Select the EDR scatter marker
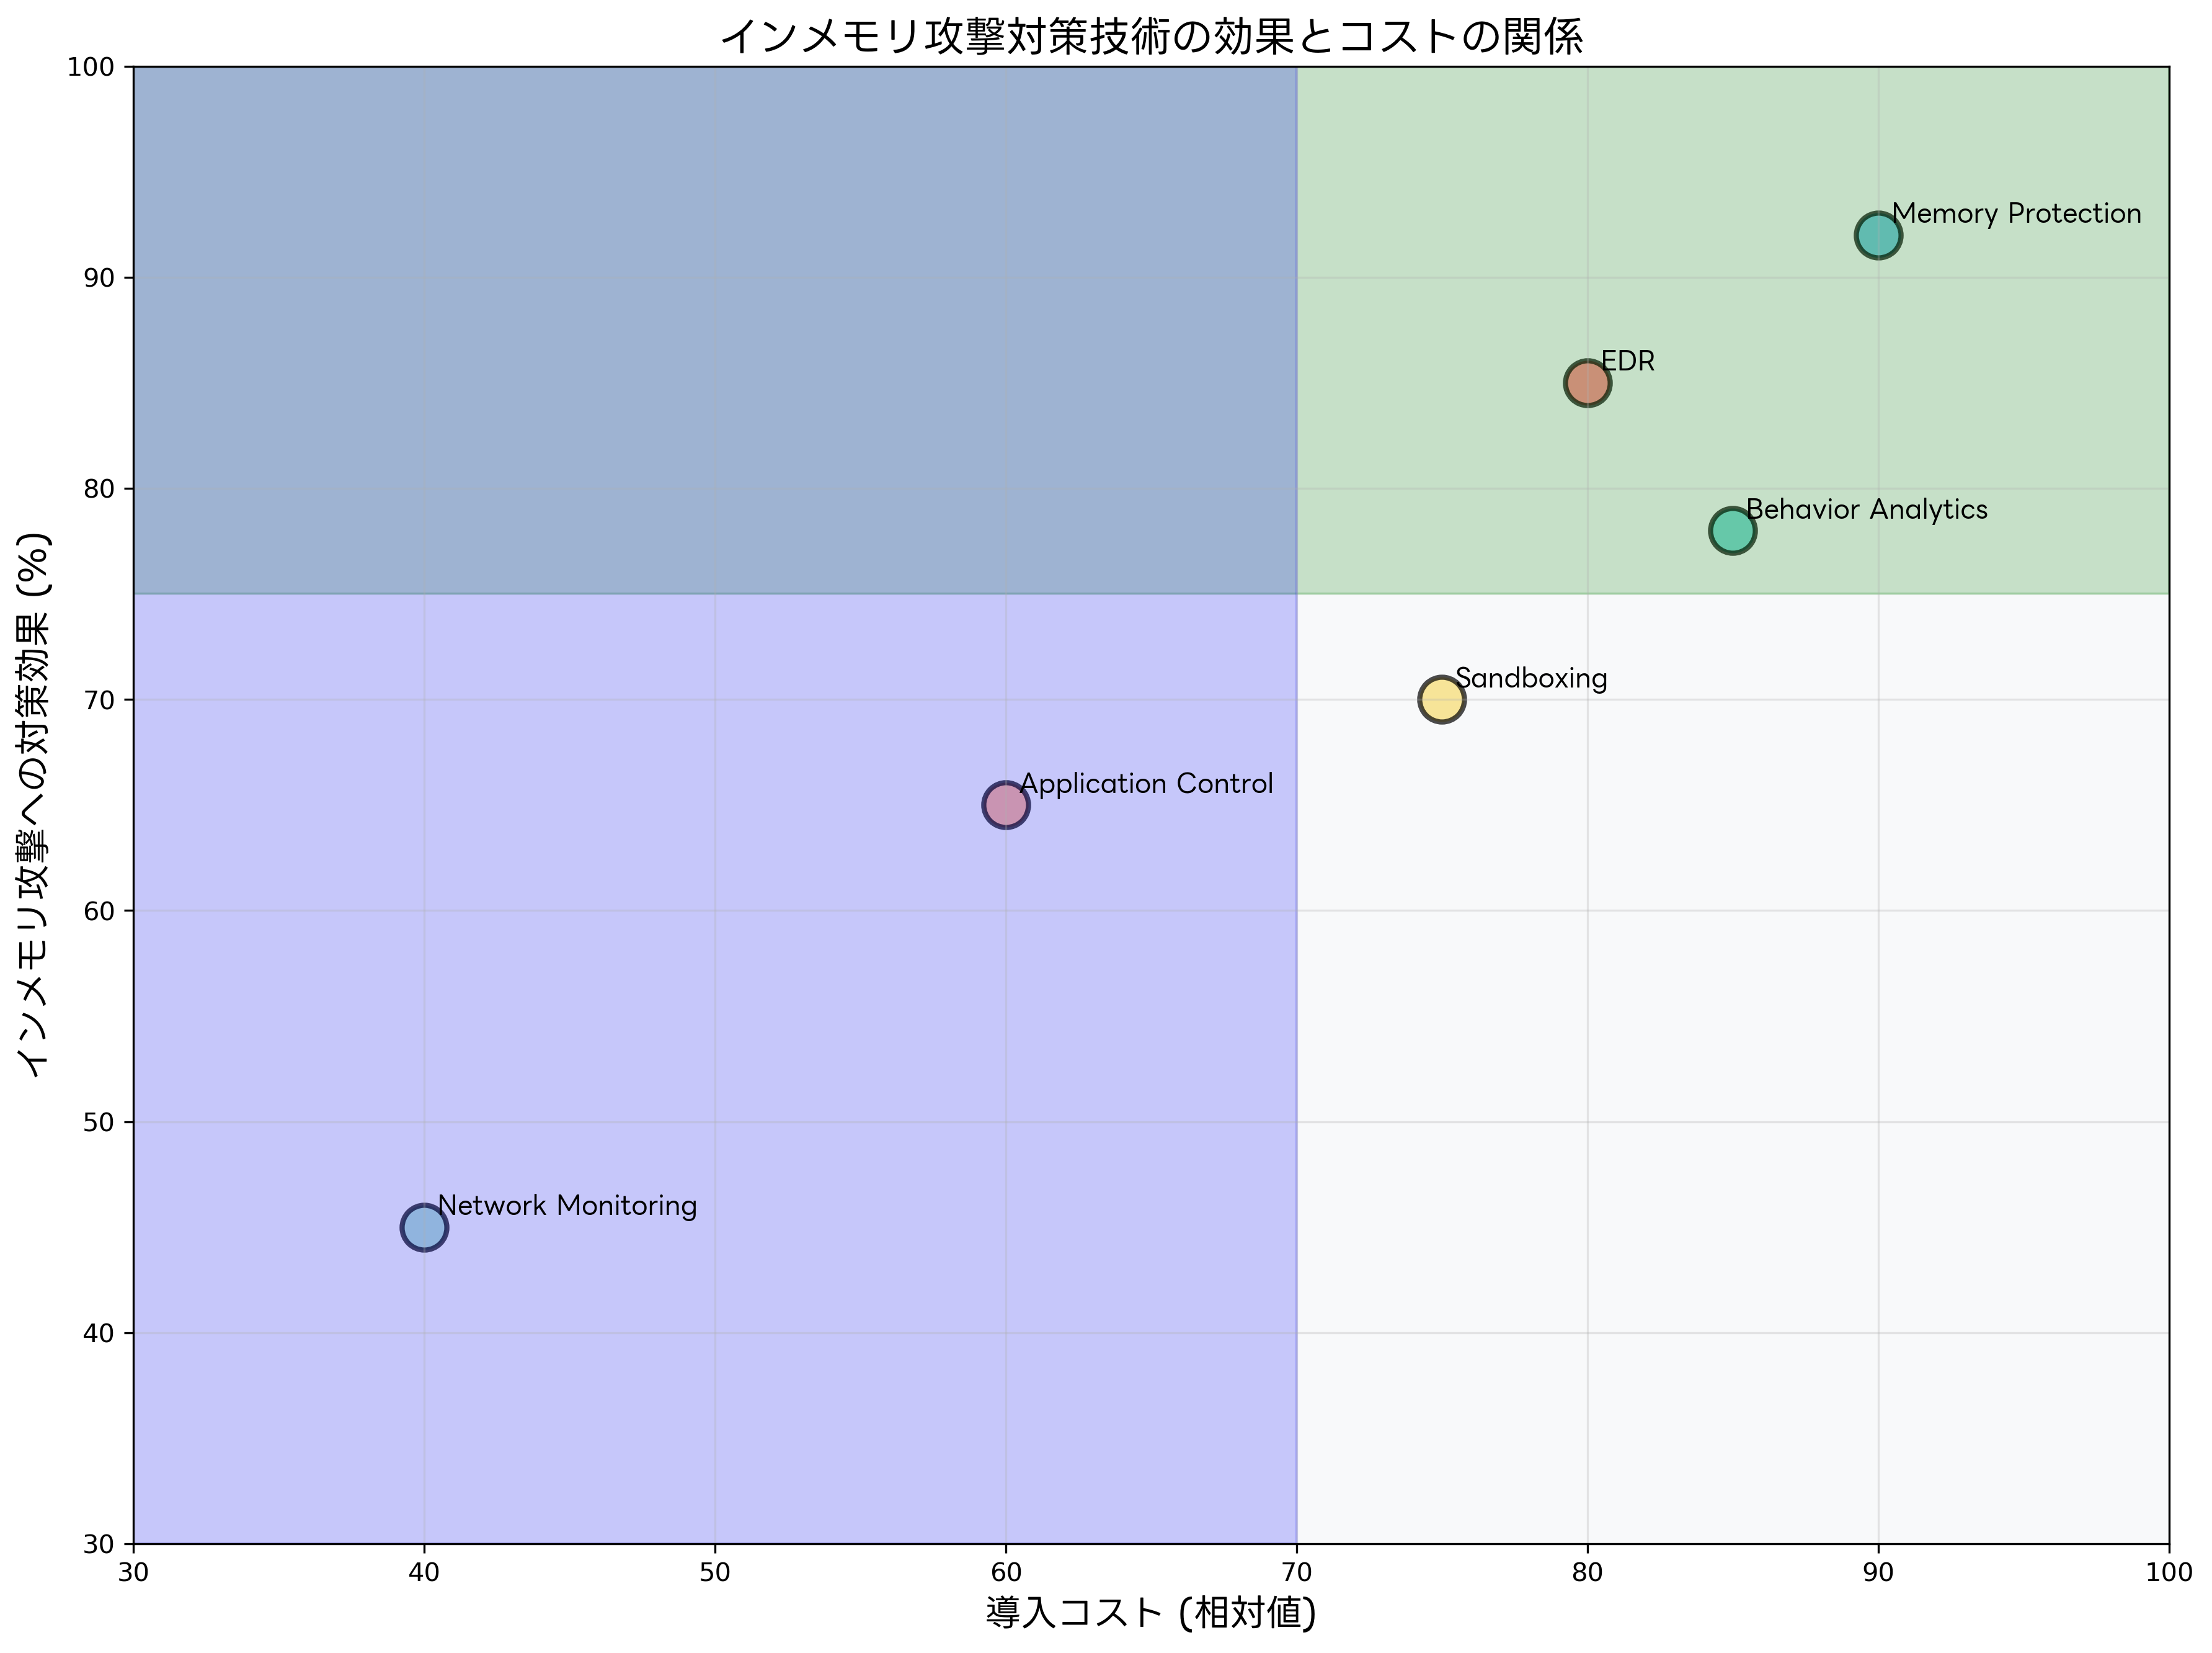This screenshot has height=1653, width=2212. click(1587, 383)
